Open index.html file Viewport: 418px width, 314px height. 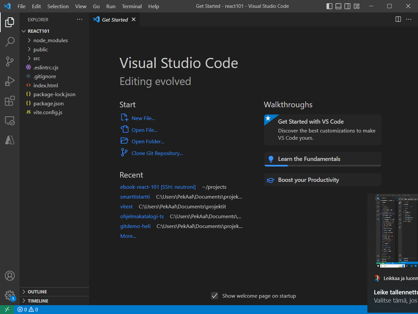pos(54,85)
